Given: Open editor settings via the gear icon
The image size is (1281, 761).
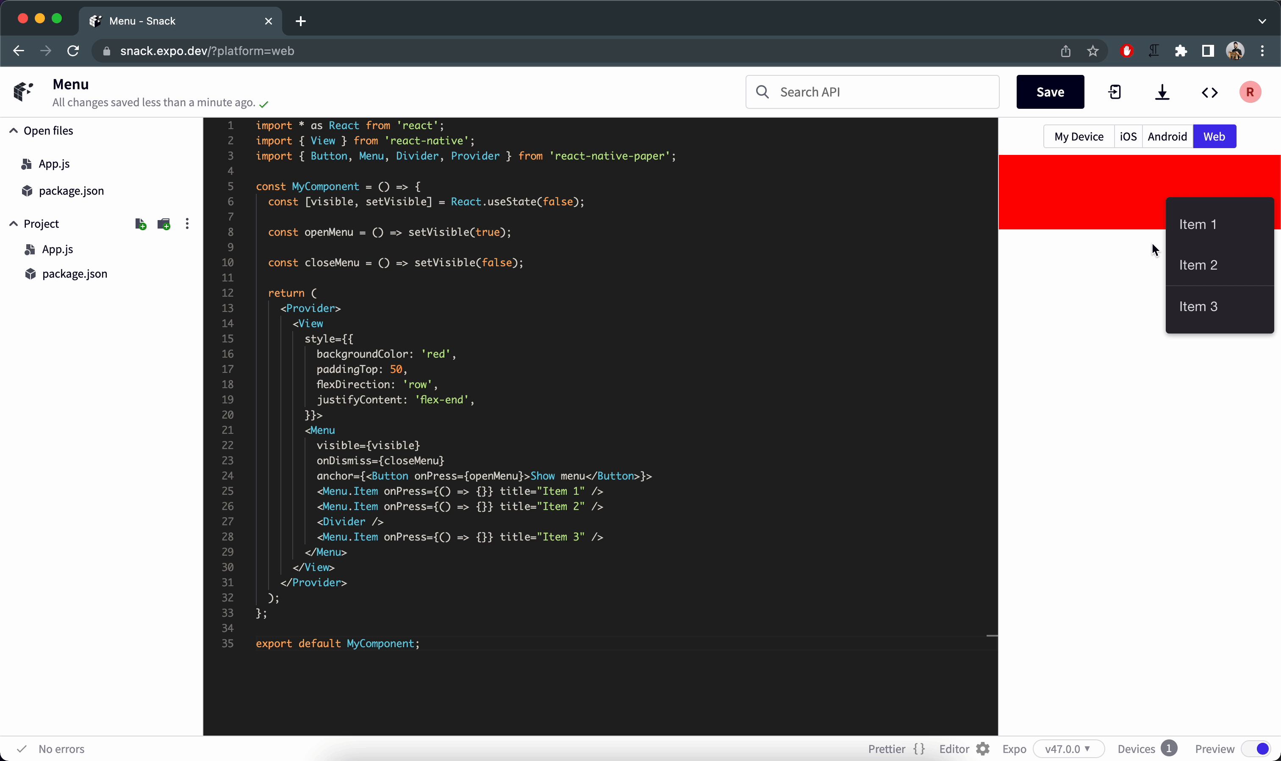Looking at the screenshot, I should point(983,749).
